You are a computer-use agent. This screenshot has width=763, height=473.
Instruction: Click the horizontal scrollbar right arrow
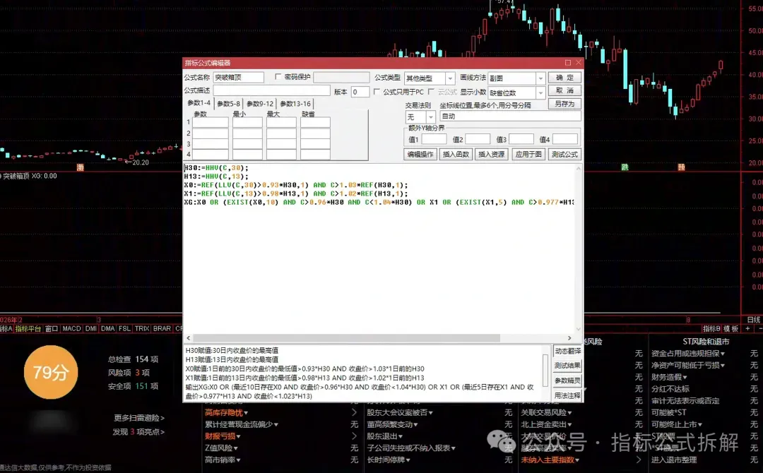tap(569, 338)
